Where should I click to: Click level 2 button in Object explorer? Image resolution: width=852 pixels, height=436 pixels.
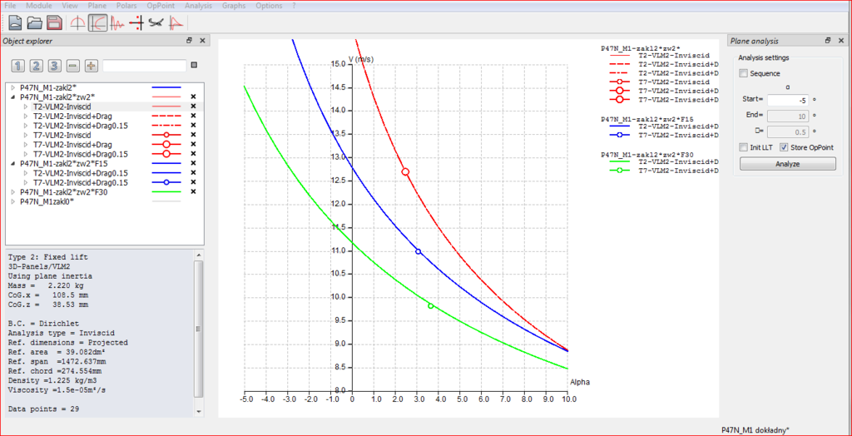[37, 66]
